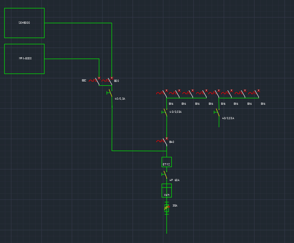Select the 40/0,3A rating text
The height and width of the screenshot is (243, 294).
[x=120, y=99]
